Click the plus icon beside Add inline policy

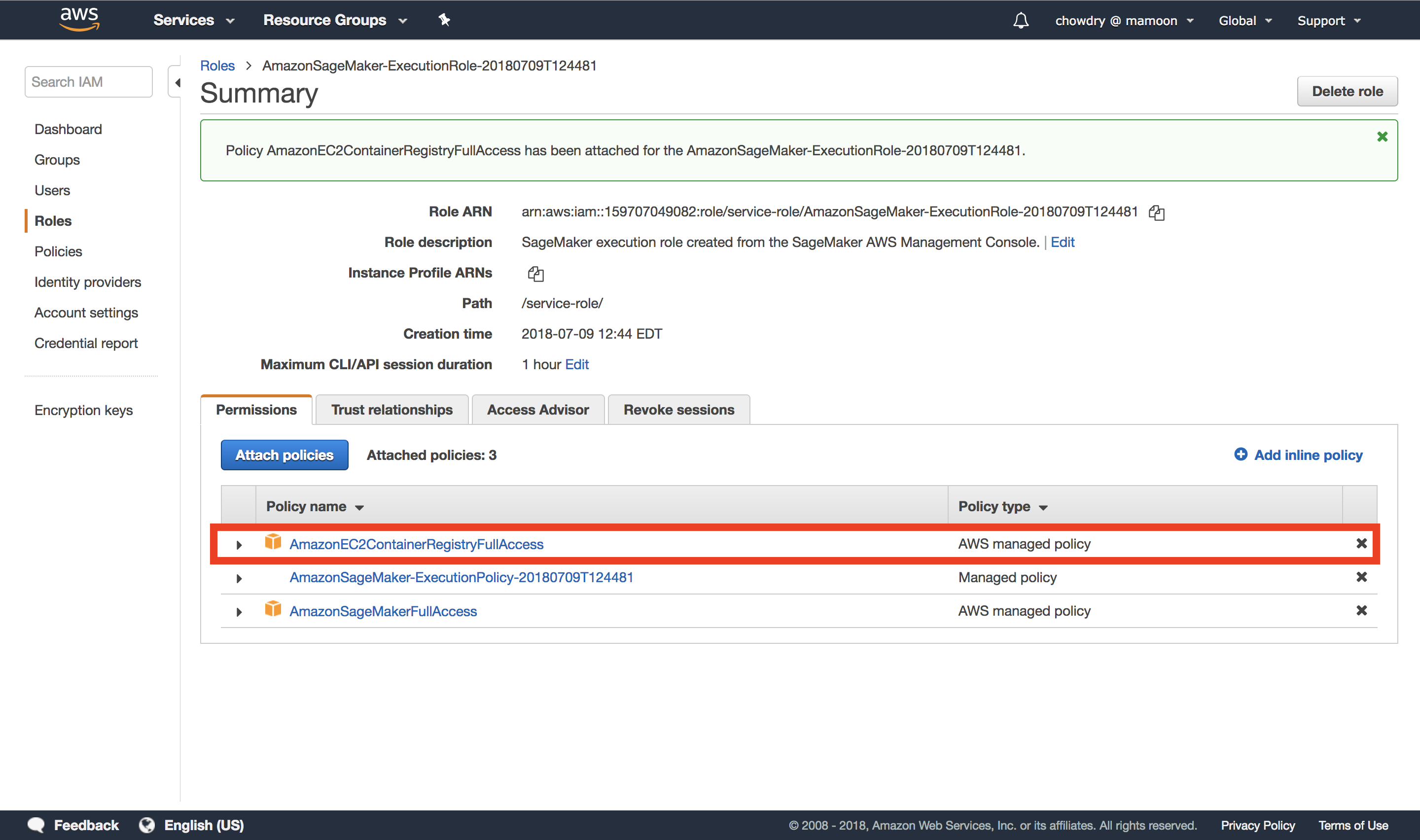[x=1241, y=455]
